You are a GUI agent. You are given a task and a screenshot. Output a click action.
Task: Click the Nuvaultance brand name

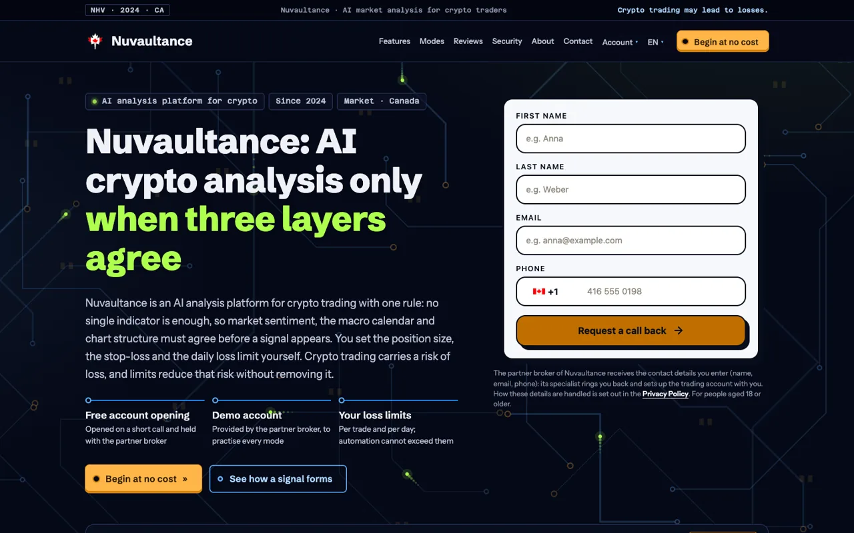click(x=152, y=41)
